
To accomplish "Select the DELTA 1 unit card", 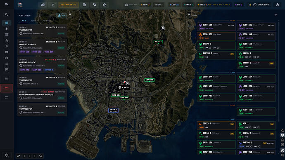I will tap(216, 125).
